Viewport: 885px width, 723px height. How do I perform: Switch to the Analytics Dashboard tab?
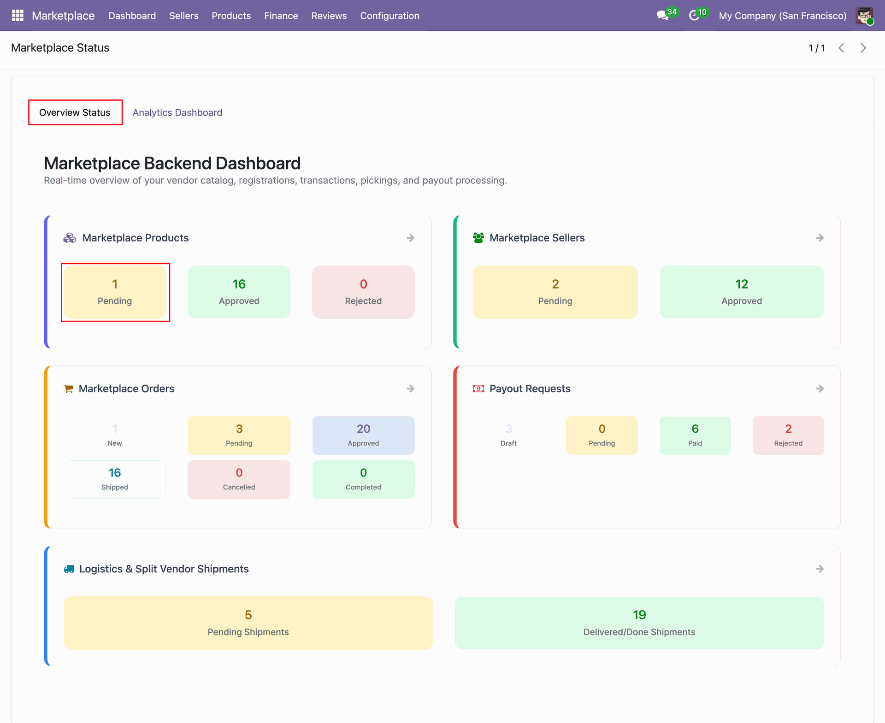point(177,112)
